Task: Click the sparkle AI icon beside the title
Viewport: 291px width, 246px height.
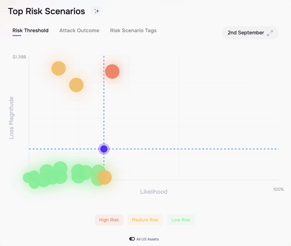Action: [97, 11]
